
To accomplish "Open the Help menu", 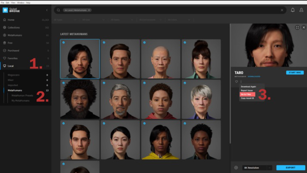I will click(x=28, y=3).
